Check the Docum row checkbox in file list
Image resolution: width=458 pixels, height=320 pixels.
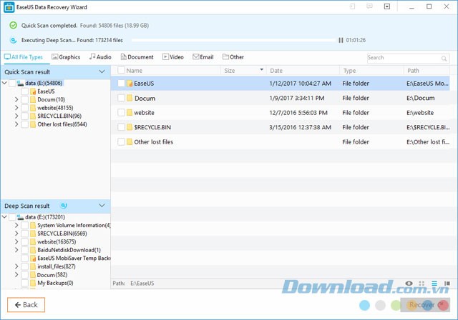[x=121, y=98]
